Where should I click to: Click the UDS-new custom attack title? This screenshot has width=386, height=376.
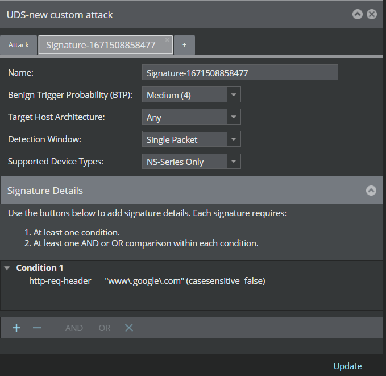coord(60,15)
